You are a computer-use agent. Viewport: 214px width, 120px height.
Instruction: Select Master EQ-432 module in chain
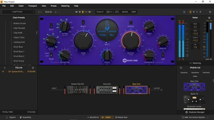[77, 90]
